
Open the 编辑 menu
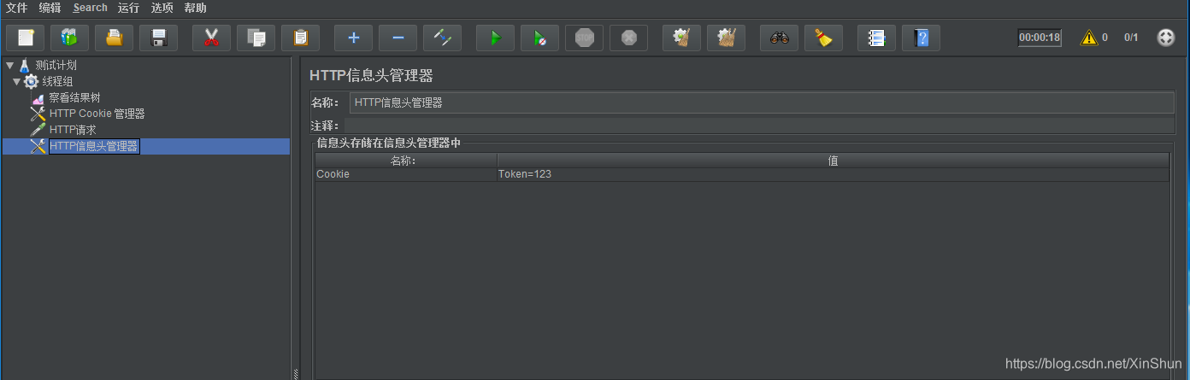[50, 8]
